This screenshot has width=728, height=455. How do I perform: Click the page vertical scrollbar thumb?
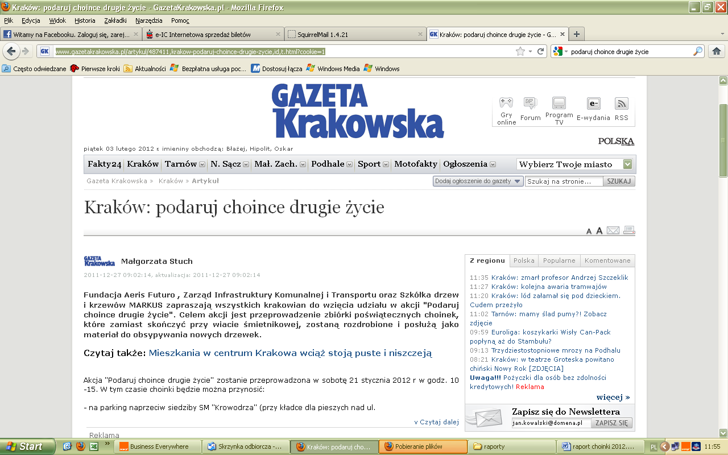[723, 140]
